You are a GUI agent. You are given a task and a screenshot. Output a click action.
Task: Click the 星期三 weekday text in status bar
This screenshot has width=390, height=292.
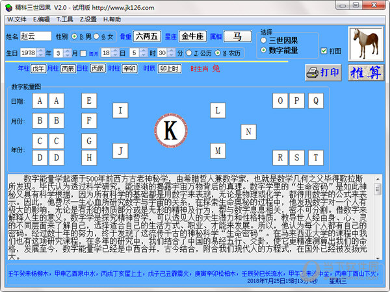[338, 281]
